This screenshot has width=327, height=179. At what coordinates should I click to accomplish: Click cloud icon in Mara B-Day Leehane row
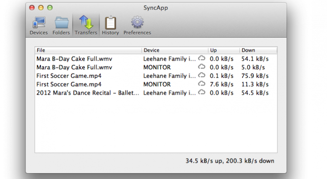pos(202,58)
